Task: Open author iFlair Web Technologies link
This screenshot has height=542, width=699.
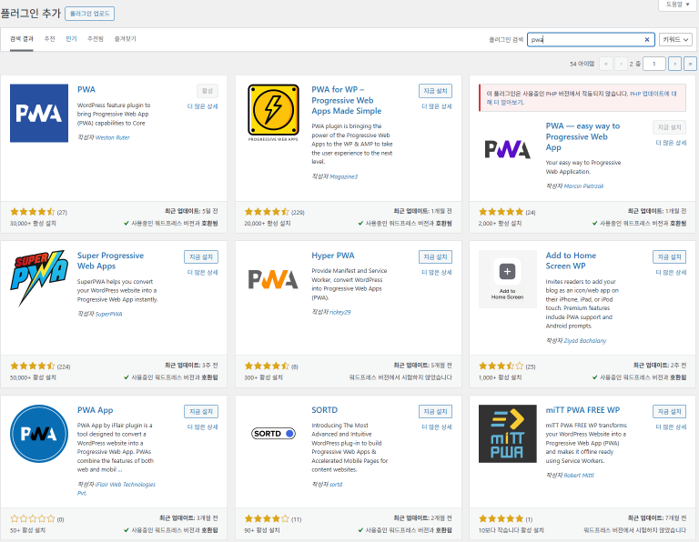Action: [x=116, y=488]
